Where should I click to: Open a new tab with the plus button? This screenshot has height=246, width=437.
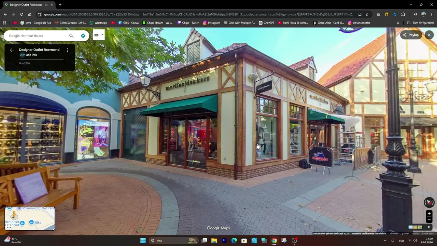click(x=60, y=5)
